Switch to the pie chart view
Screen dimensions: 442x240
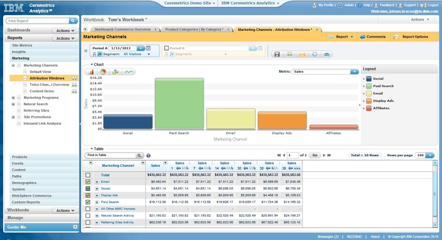coord(103,72)
